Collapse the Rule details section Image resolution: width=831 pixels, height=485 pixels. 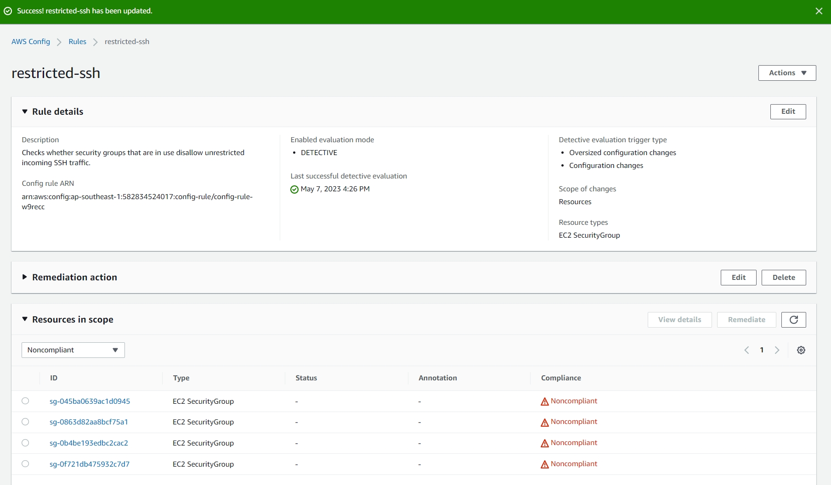coord(25,111)
